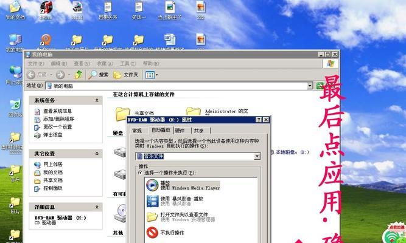Select the 本地磁盘 (E:) drive
The width and height of the screenshot is (406, 243).
[290, 152]
